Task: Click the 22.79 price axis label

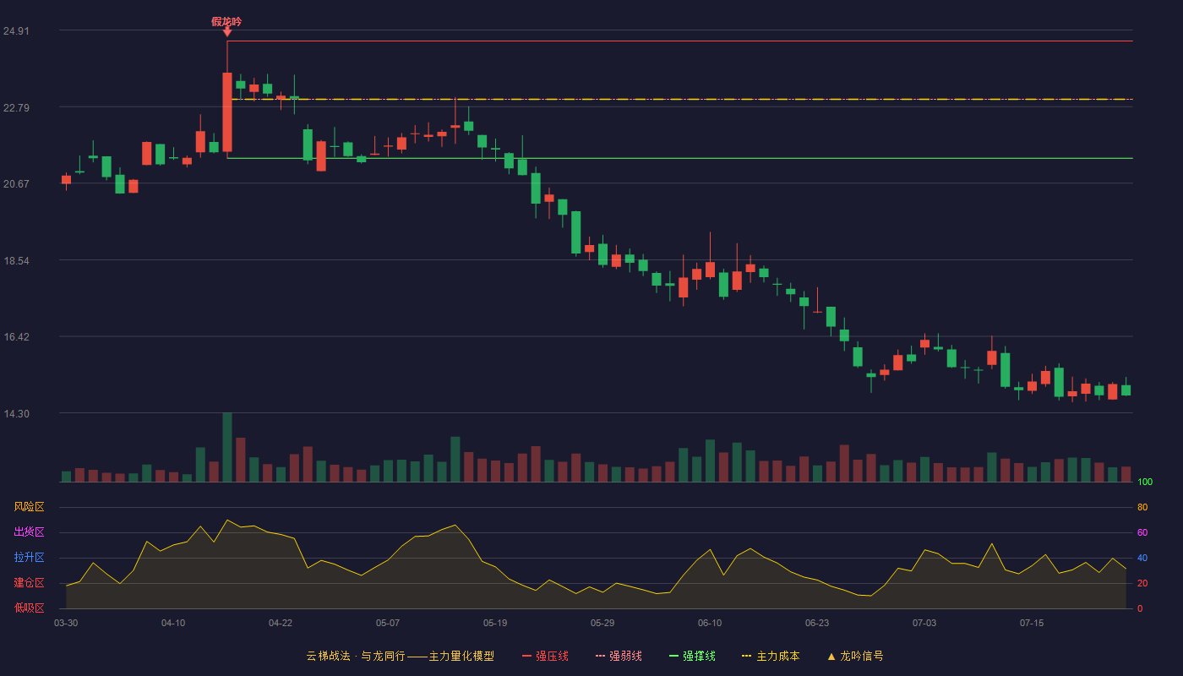Action: click(x=16, y=107)
